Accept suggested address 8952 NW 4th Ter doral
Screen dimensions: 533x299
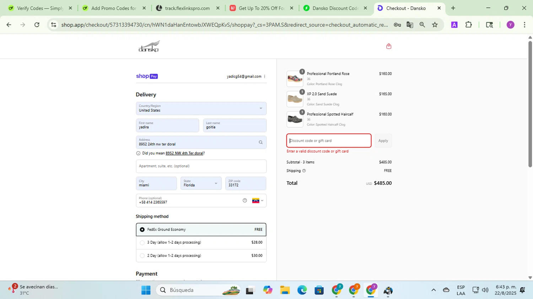pos(184,154)
